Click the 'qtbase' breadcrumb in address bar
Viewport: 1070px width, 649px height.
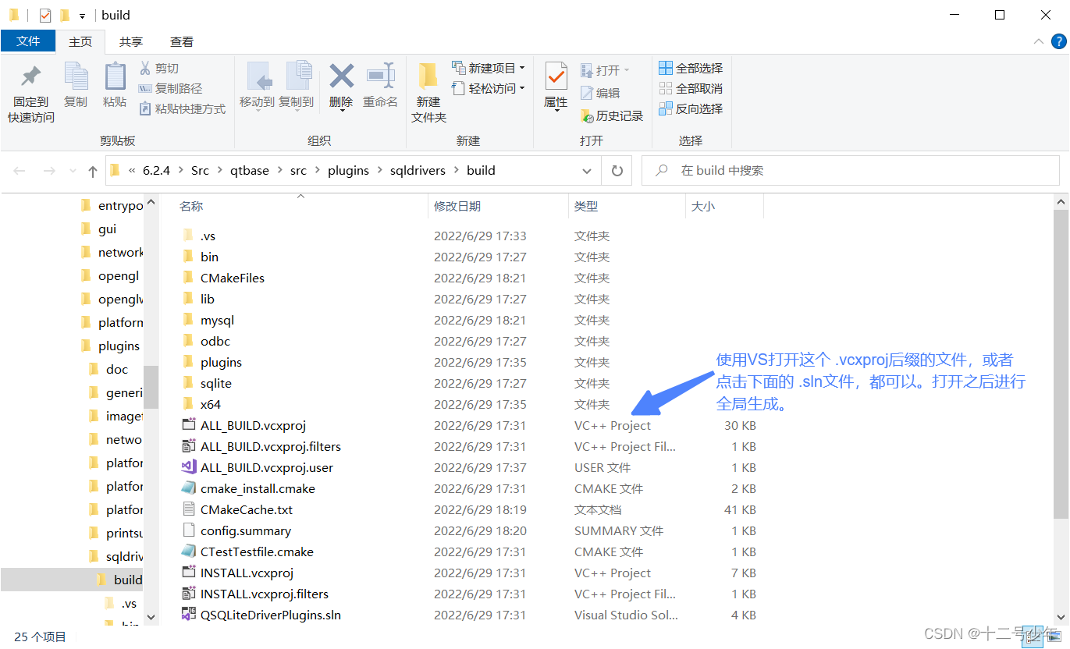coord(248,171)
